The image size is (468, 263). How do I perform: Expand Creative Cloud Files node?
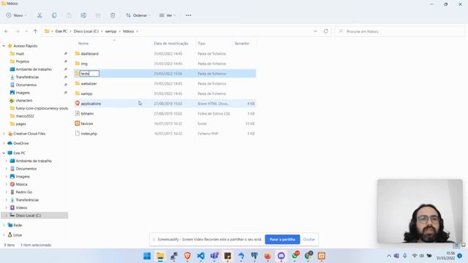4,134
